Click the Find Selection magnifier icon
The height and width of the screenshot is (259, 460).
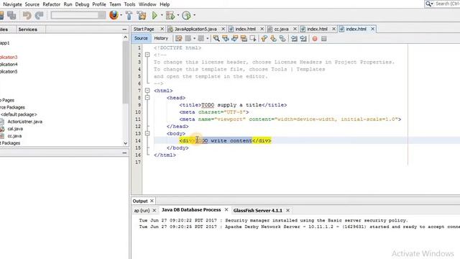216,38
